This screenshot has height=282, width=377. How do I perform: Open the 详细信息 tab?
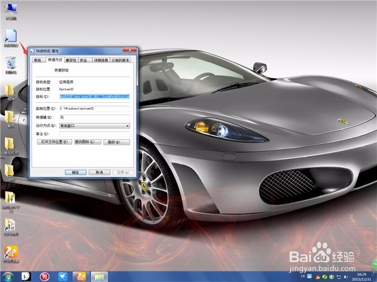[x=101, y=60]
